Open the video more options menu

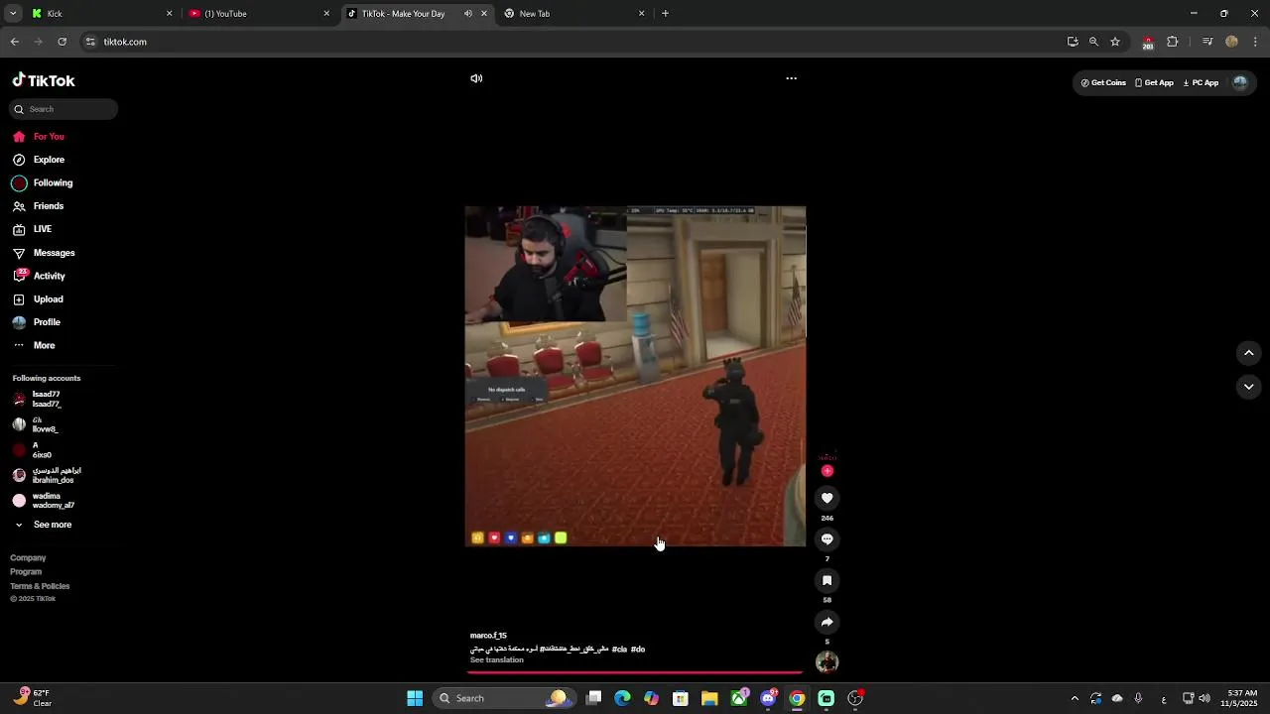791,78
